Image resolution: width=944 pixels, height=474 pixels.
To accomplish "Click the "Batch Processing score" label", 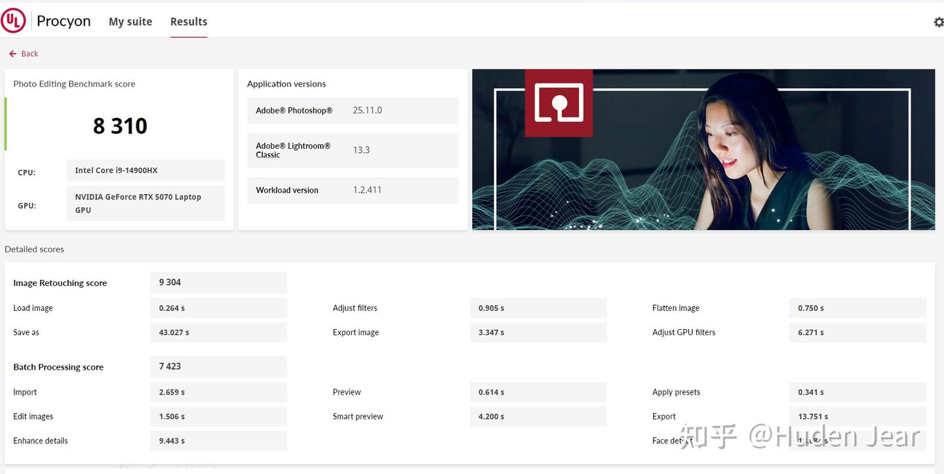I will point(58,367).
